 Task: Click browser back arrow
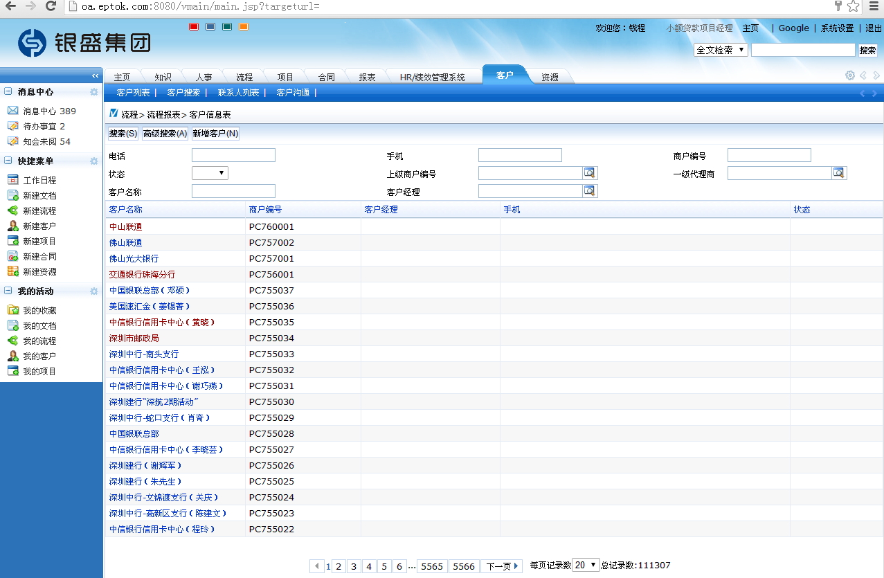coord(10,6)
